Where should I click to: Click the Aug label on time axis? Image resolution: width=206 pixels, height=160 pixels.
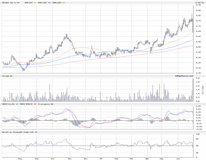[x=20, y=159]
